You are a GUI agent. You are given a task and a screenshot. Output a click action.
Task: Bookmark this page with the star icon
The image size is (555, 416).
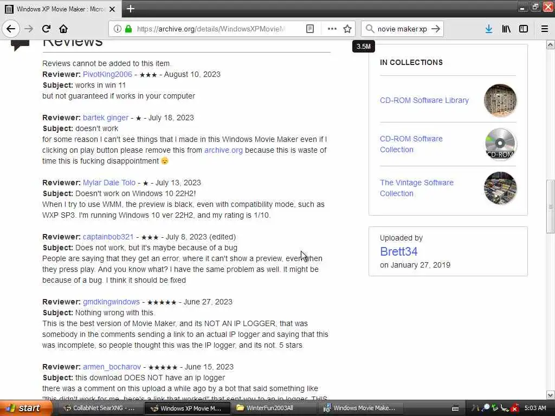pyautogui.click(x=347, y=29)
